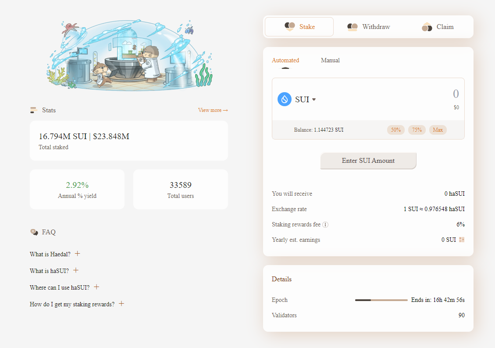The image size is (495, 348).
Task: Click the Haedal otter lab illustration
Action: coord(129,55)
